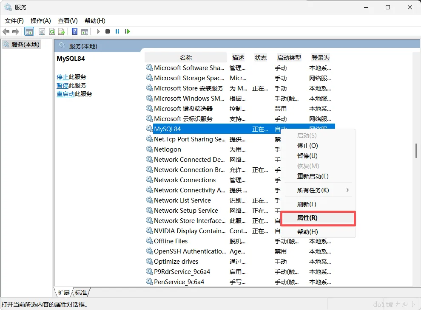Click the Stop Service square icon

point(108,32)
